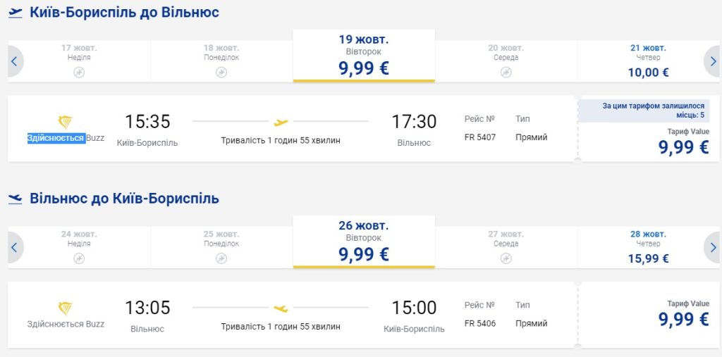Show later outbound dates with right arrow
The width and height of the screenshot is (722, 357).
pos(713,61)
